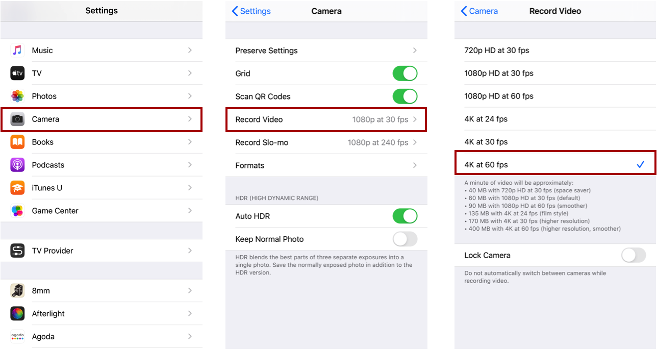Tap the iTunes U icon
657x350 pixels.
pos(17,188)
